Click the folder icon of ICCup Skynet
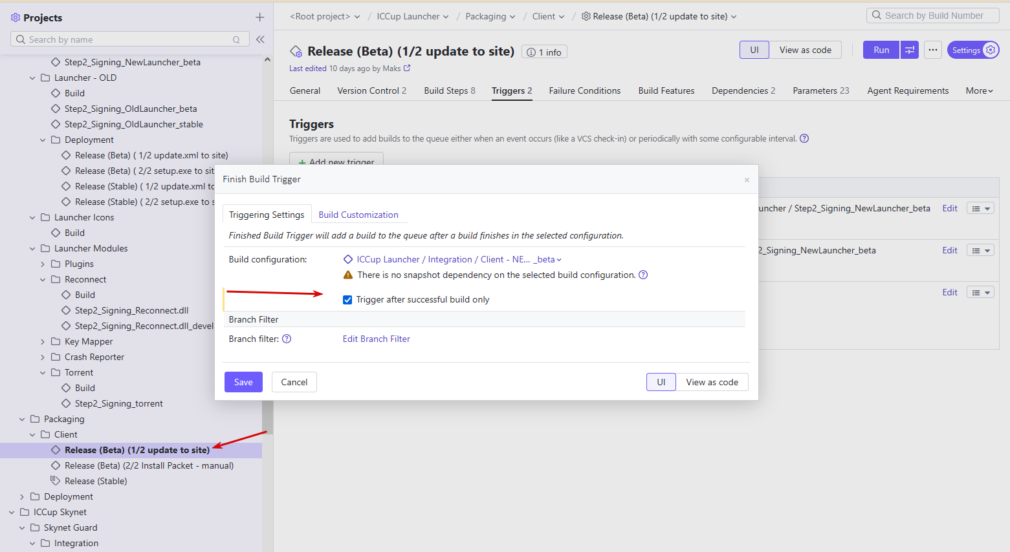The image size is (1010, 552). [x=25, y=512]
